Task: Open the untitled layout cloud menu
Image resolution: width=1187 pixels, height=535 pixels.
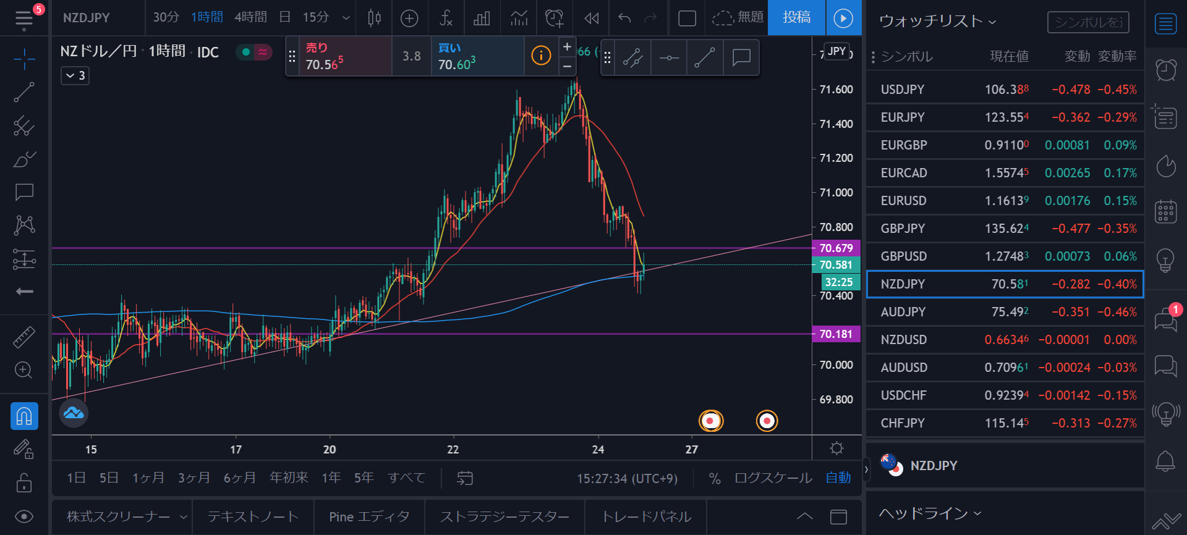Action: pyautogui.click(x=738, y=18)
